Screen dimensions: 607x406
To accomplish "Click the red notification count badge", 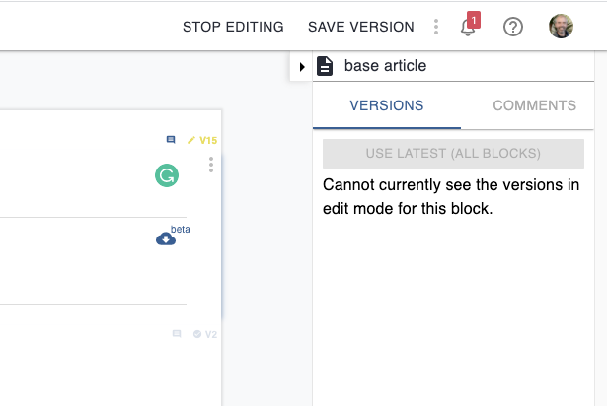I will point(474,20).
